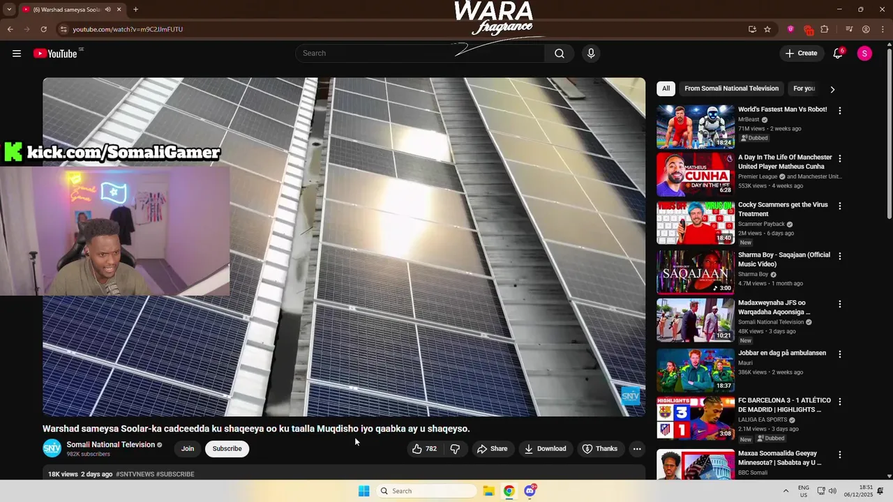Show next filter chips with arrow
This screenshot has width=893, height=502.
click(x=832, y=89)
